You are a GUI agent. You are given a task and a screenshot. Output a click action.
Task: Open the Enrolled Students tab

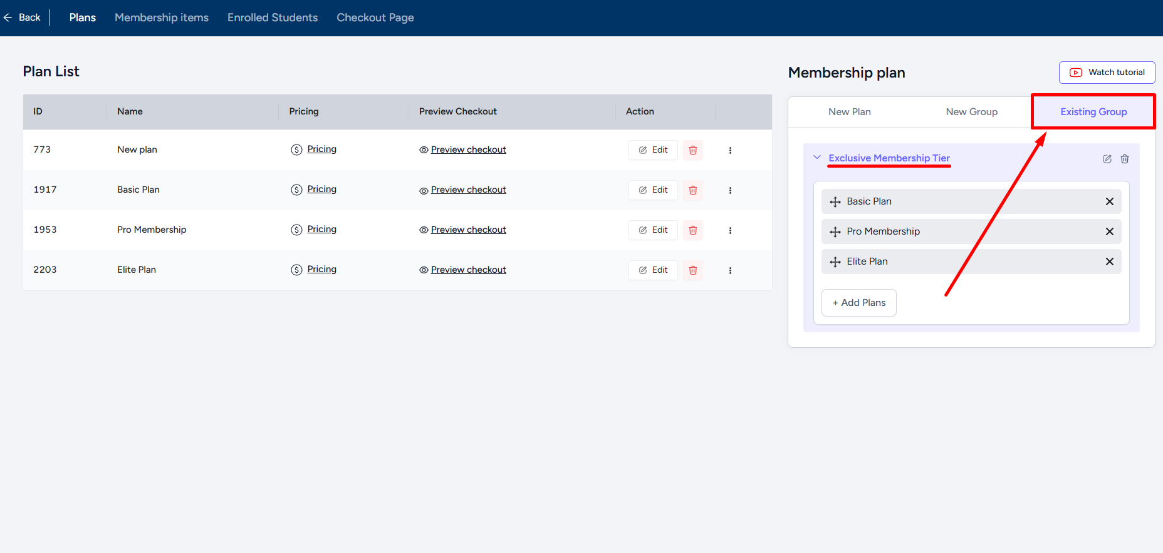[273, 18]
